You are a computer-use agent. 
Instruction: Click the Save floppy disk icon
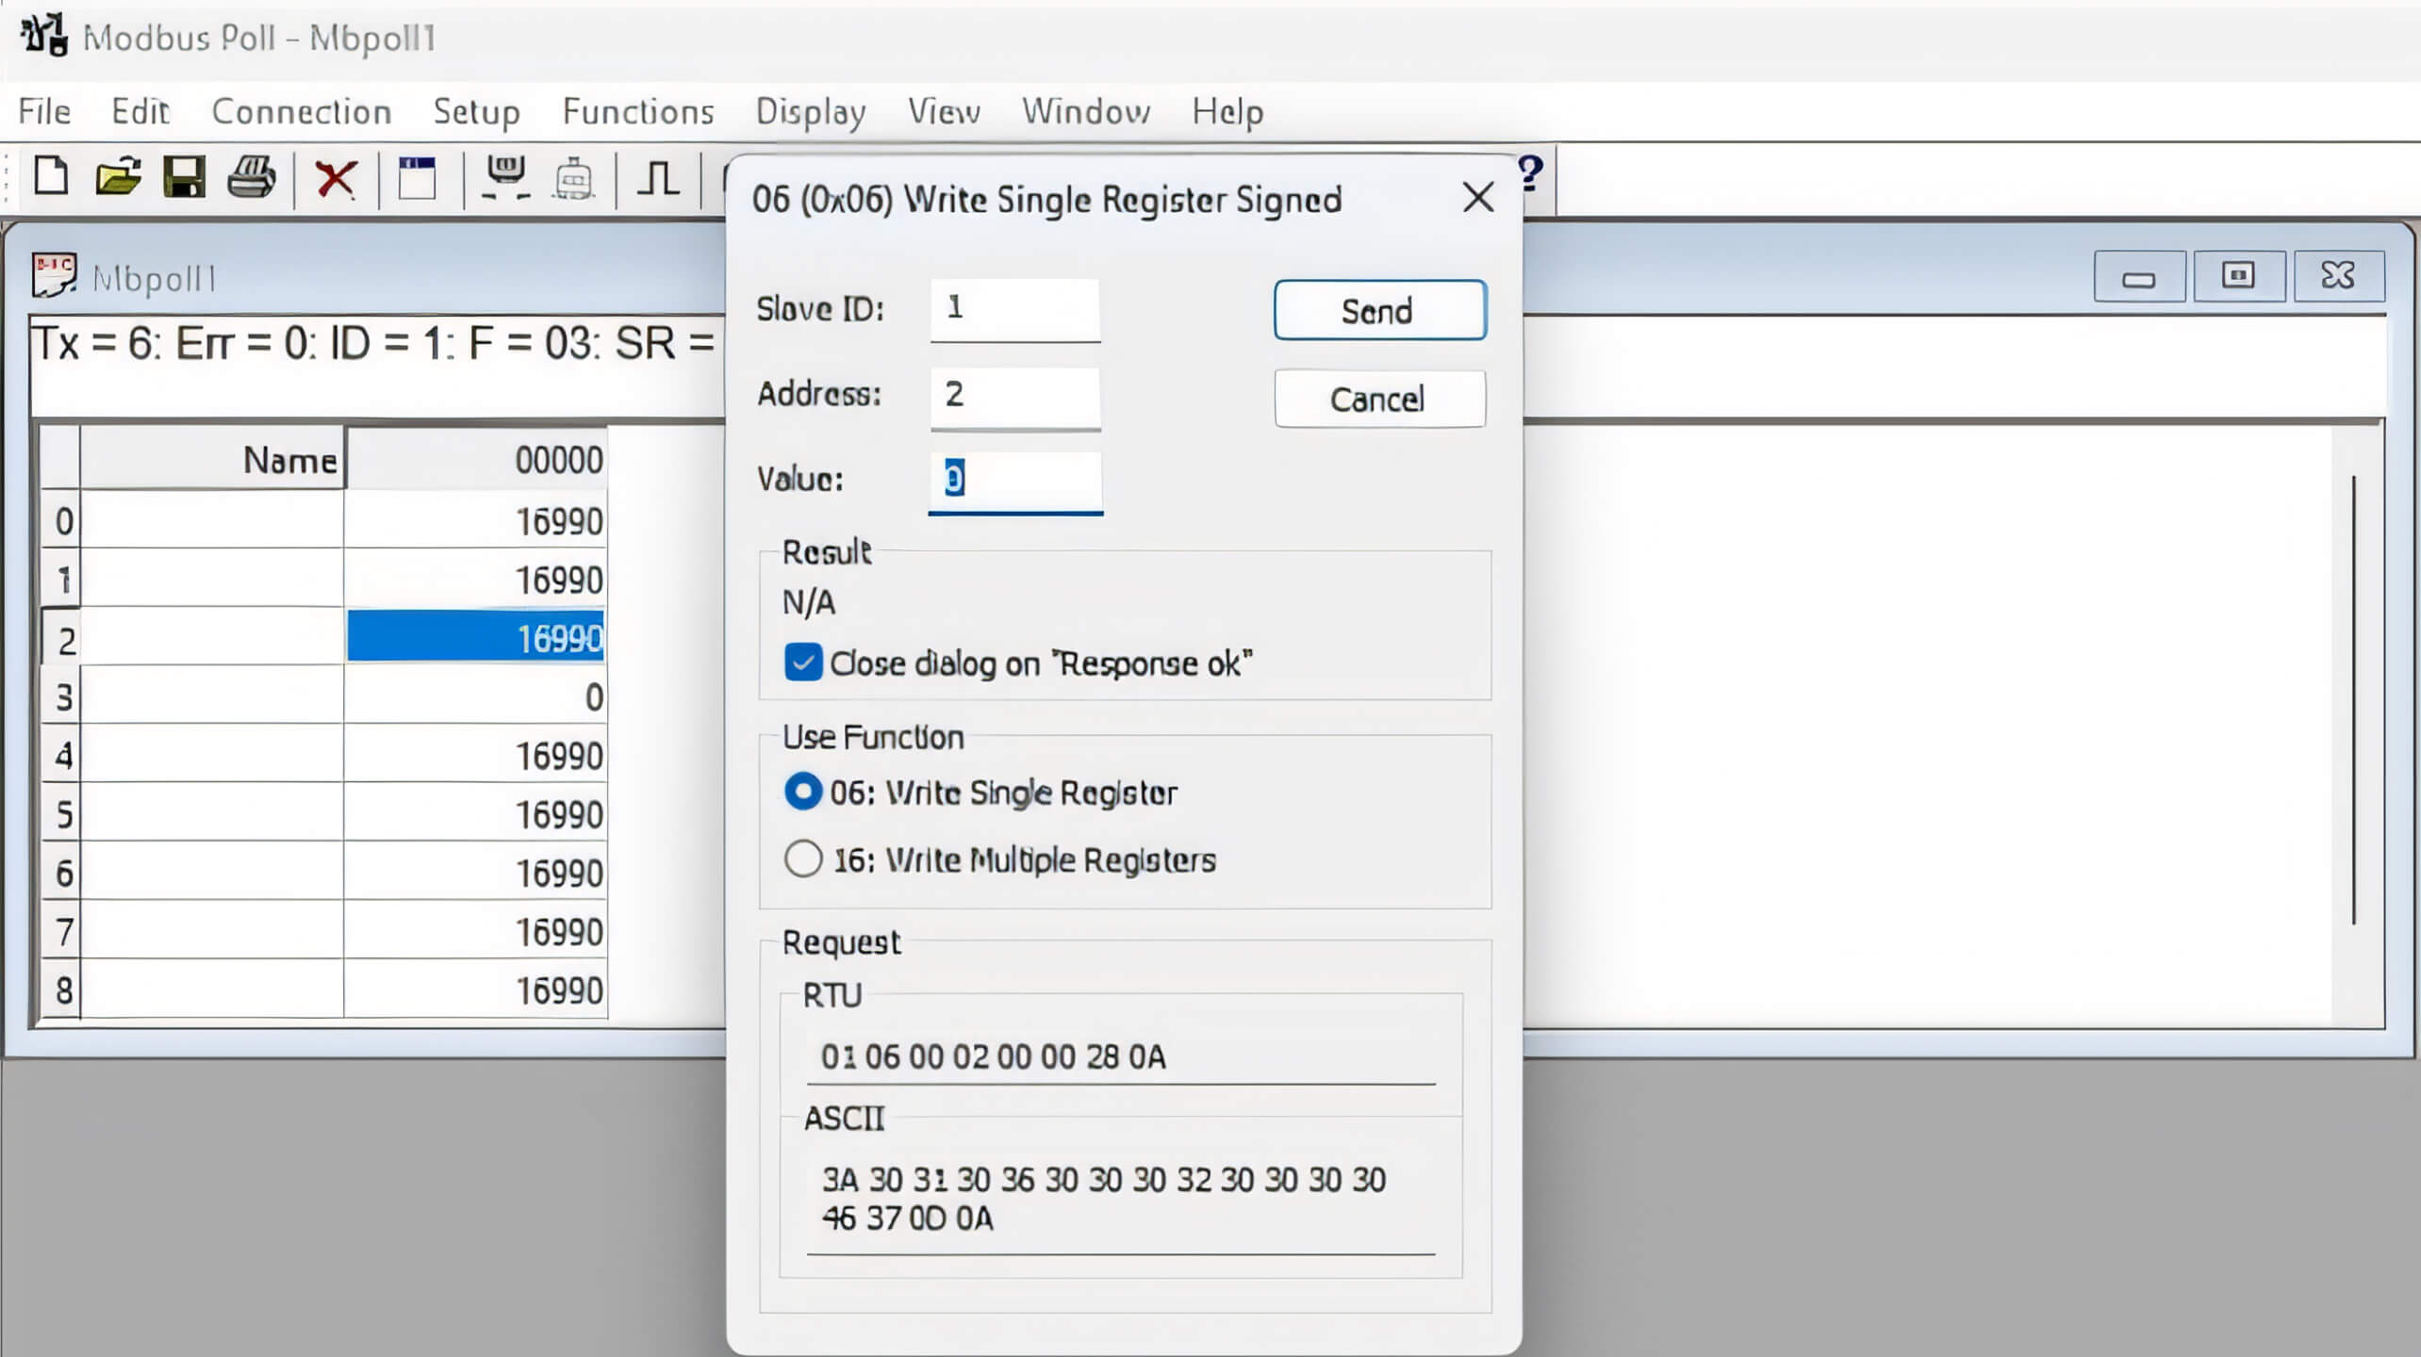coord(184,176)
